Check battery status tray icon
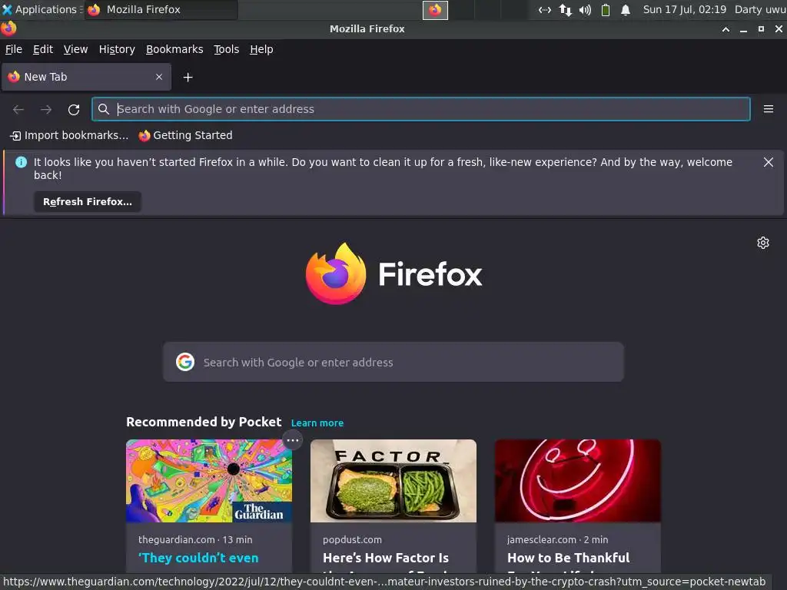Image resolution: width=787 pixels, height=590 pixels. point(606,9)
